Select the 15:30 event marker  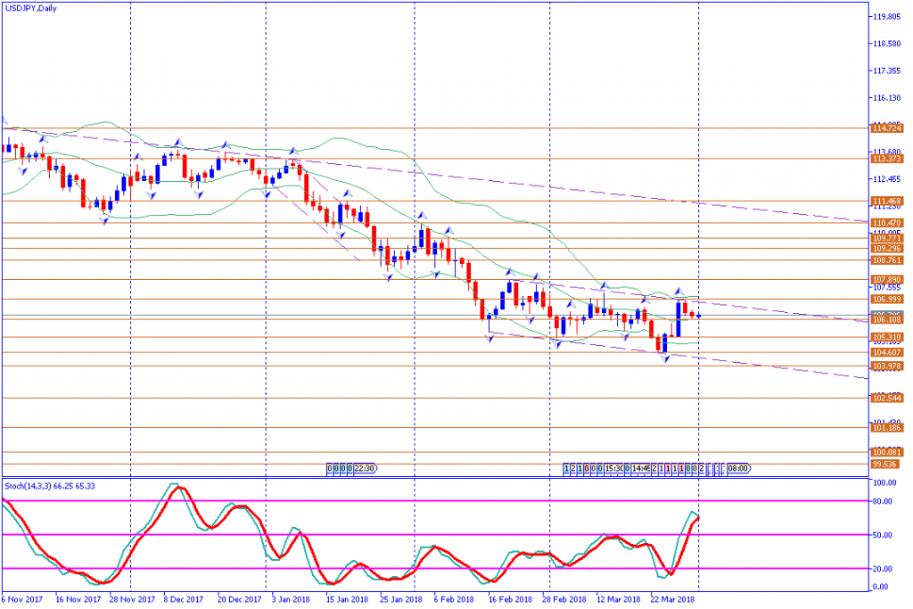(614, 467)
